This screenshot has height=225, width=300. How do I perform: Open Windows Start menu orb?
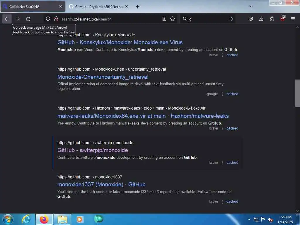[8, 219]
